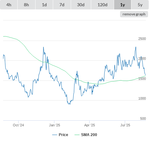Toggle the Price series in legend
Screen dimensions: 149x143
(63, 135)
